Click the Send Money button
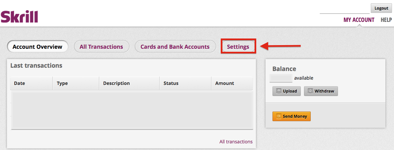The image size is (394, 150). (291, 116)
